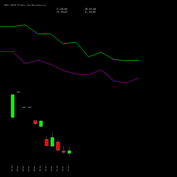Viewport: 177px width, 177px height.
Task: Select the 13 Oct date axis label
Action: pyautogui.click(x=51, y=169)
